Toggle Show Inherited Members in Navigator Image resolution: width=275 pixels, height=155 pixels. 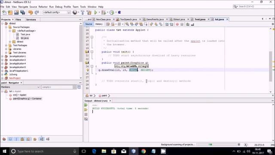tap(4, 139)
